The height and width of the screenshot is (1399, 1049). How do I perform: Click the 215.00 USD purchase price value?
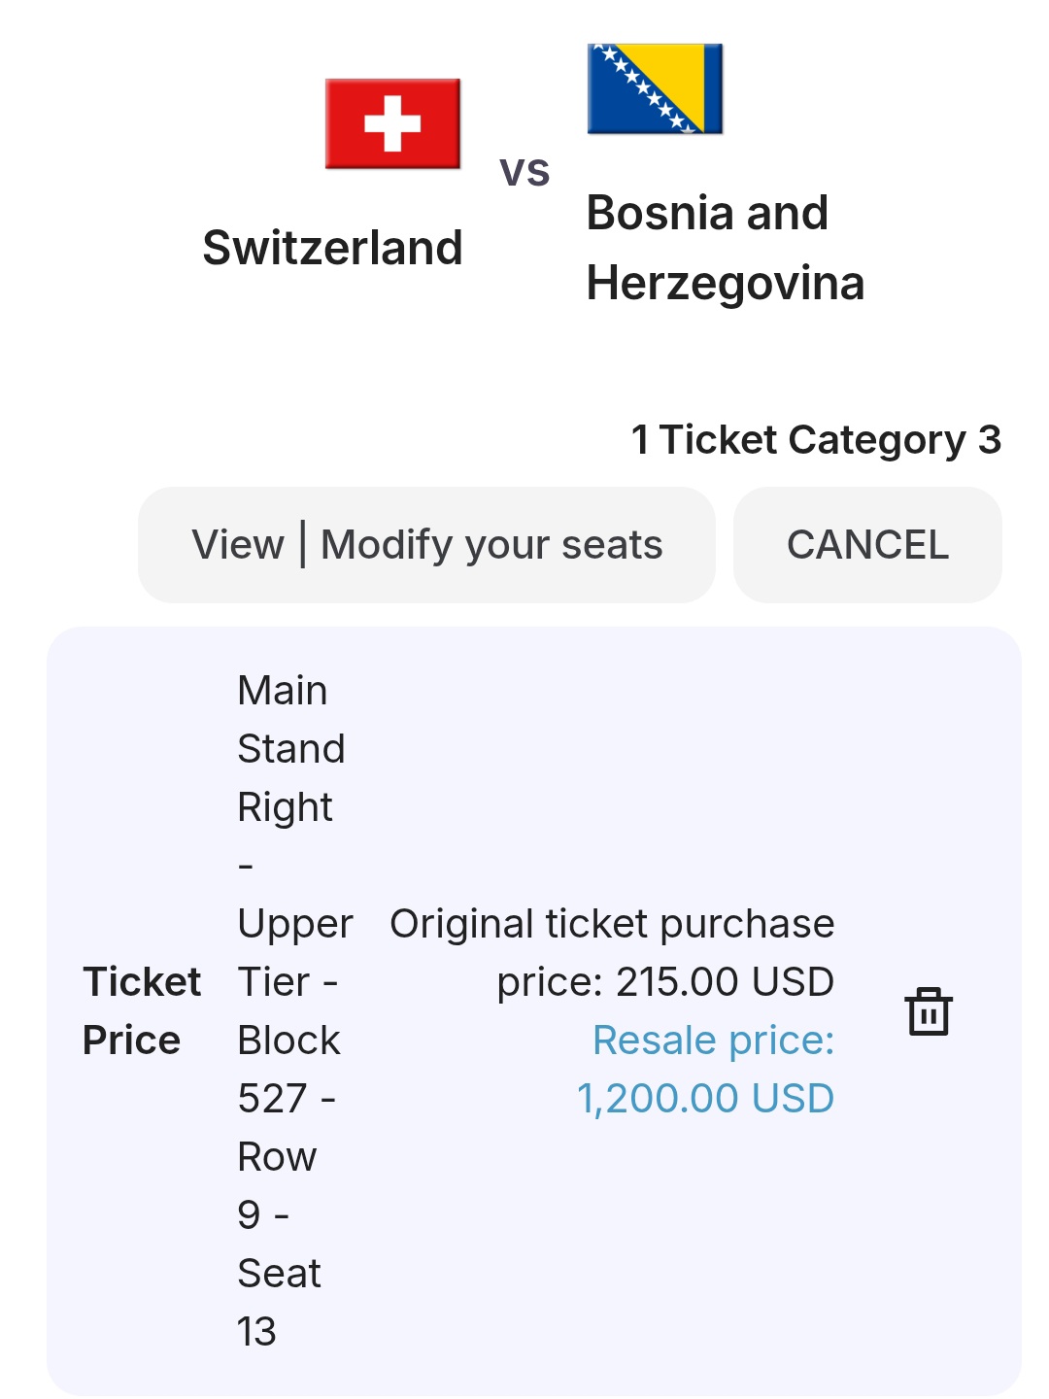(725, 982)
